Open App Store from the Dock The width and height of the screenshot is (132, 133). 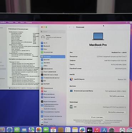tap(104, 130)
